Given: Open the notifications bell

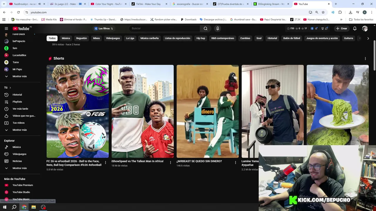Looking at the screenshot, I should 355,28.
